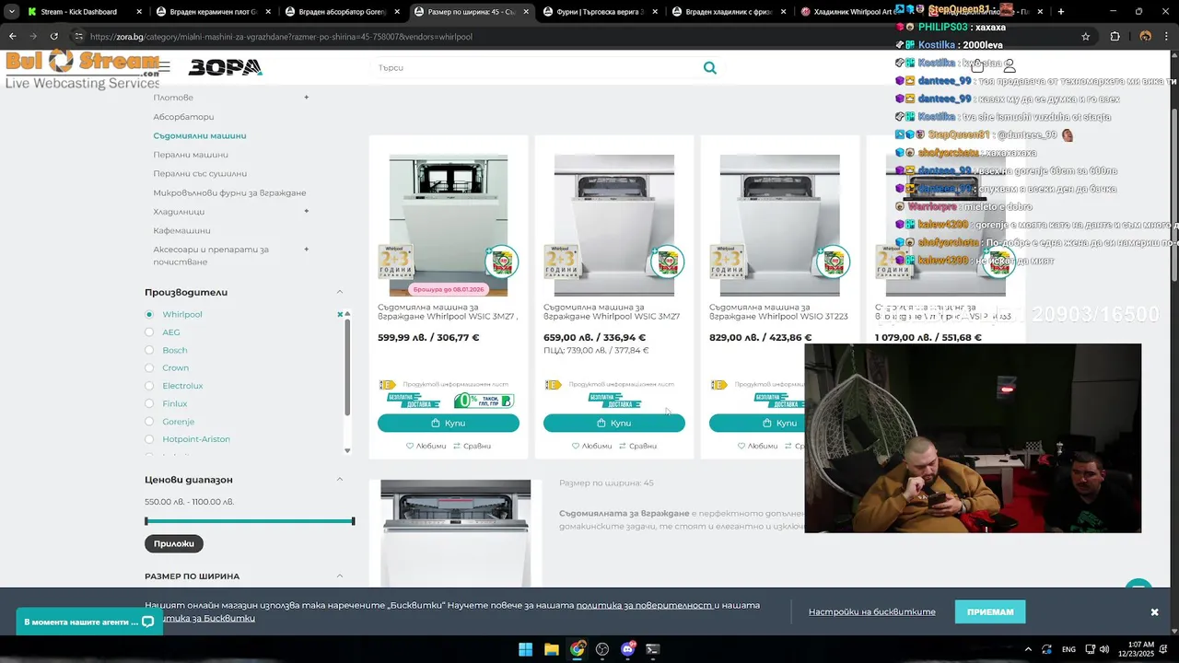The width and height of the screenshot is (1179, 663).
Task: Reload the page with browser refresh button
Action: (x=53, y=36)
